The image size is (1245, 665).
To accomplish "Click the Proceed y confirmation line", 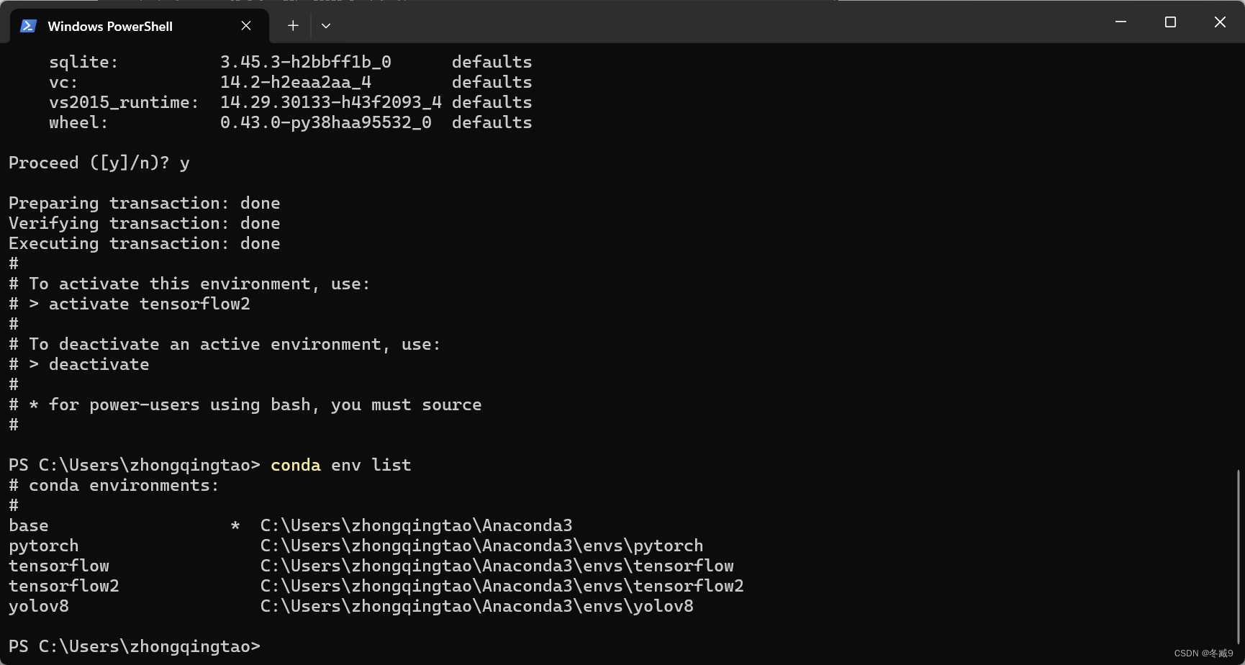I will click(99, 162).
